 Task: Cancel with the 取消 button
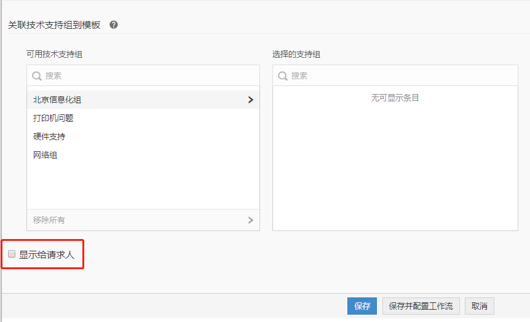click(480, 306)
